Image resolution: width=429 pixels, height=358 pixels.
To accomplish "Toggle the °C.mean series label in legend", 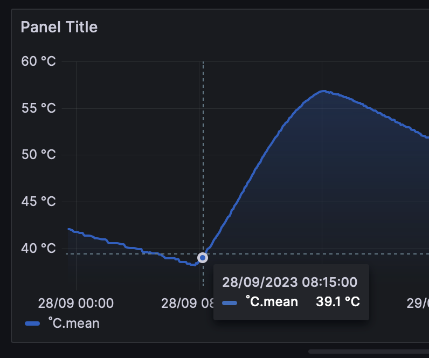I will pyautogui.click(x=74, y=323).
